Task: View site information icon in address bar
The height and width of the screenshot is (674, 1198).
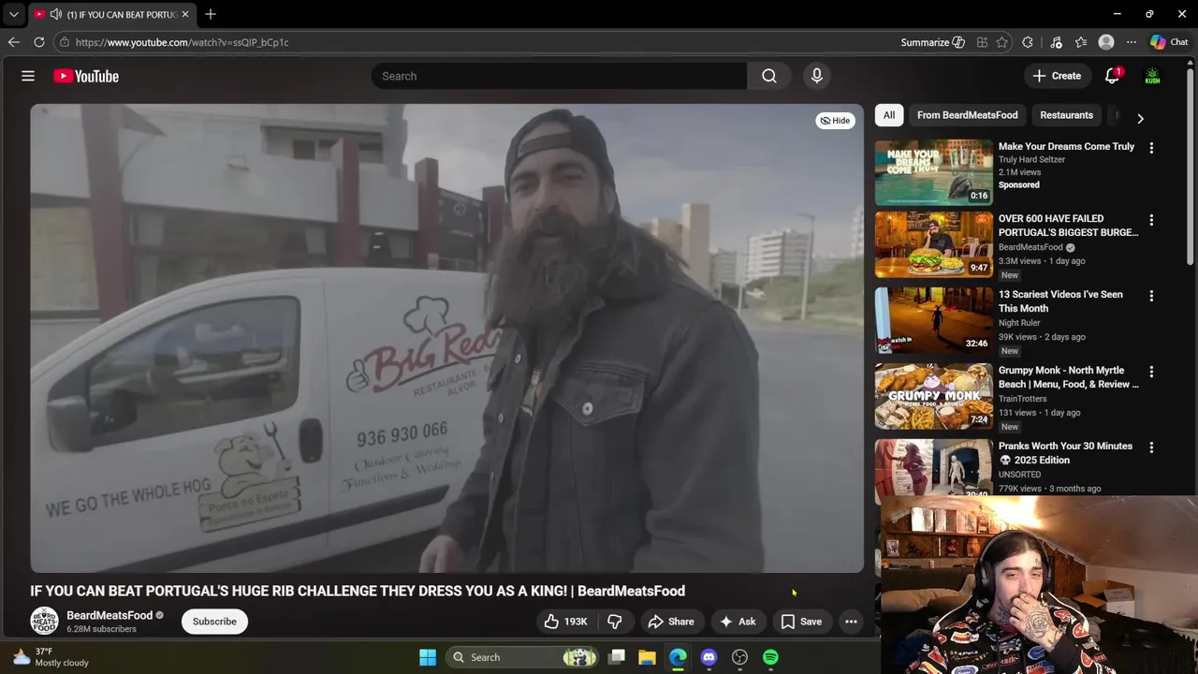Action: [x=64, y=42]
